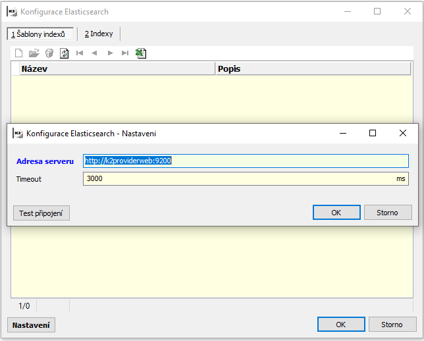Image resolution: width=424 pixels, height=341 pixels.
Task: Click the Open folder toolbar icon
Action: (34, 53)
